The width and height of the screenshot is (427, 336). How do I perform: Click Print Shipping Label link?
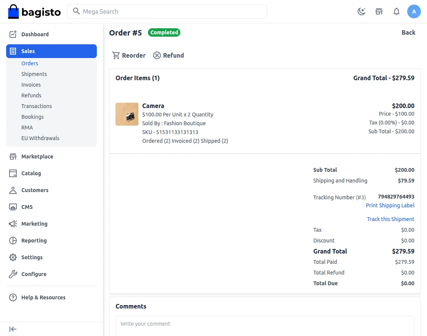(390, 205)
